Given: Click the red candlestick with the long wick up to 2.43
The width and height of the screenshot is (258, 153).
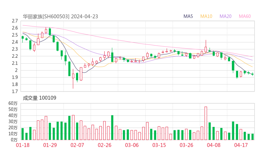Looking at the screenshot, I should pyautogui.click(x=206, y=47).
